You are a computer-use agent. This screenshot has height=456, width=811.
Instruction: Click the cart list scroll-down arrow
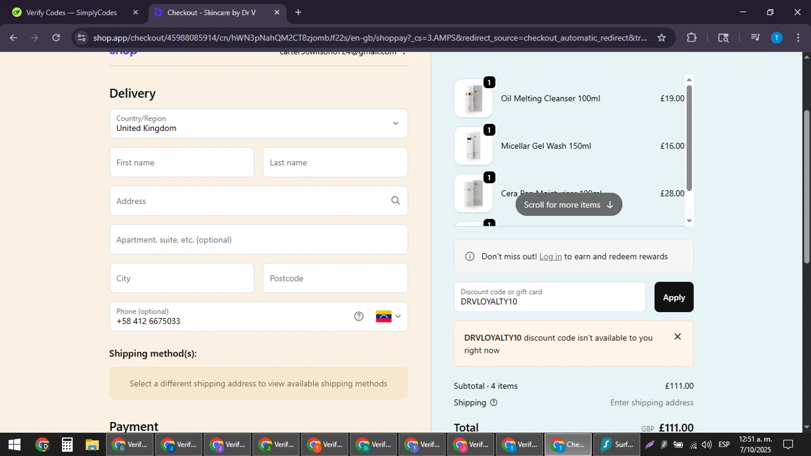[x=689, y=220]
